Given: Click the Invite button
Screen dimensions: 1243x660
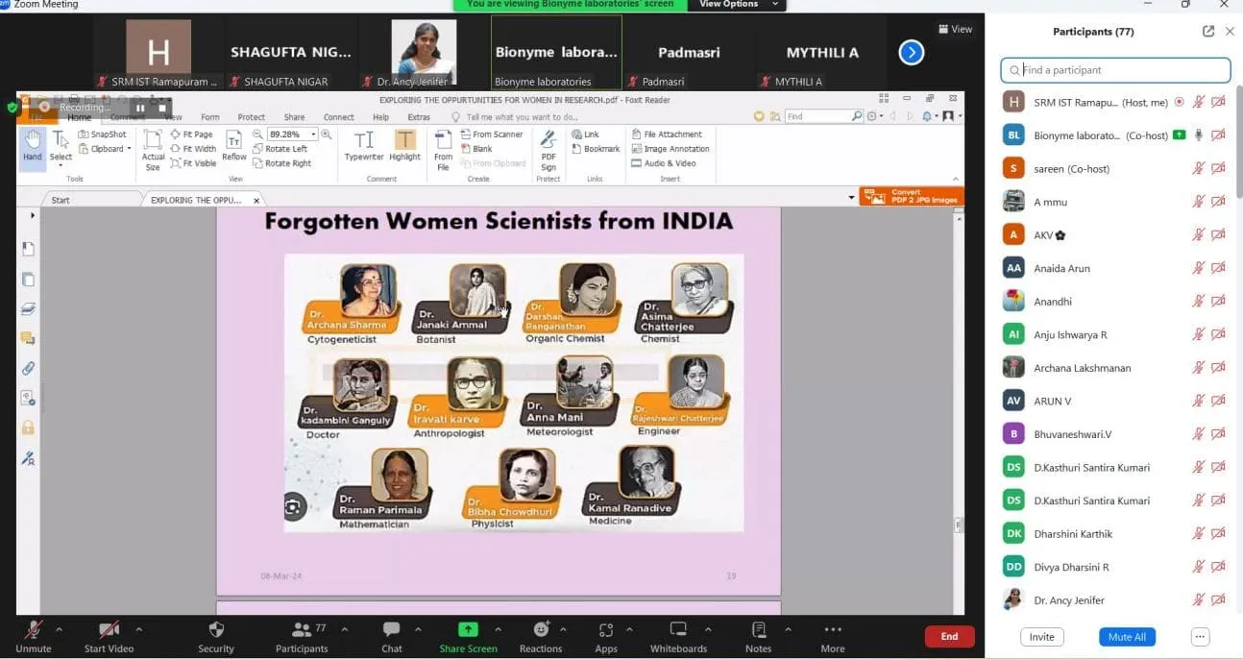Looking at the screenshot, I should point(1041,637).
